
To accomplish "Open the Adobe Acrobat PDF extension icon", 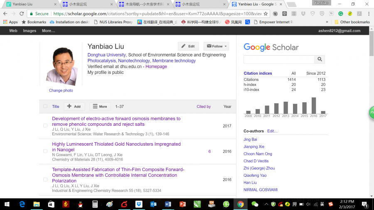I will 359,14.
